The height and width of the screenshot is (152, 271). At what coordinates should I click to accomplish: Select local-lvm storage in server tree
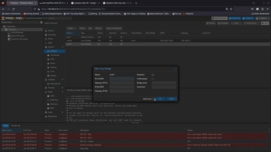(20, 39)
